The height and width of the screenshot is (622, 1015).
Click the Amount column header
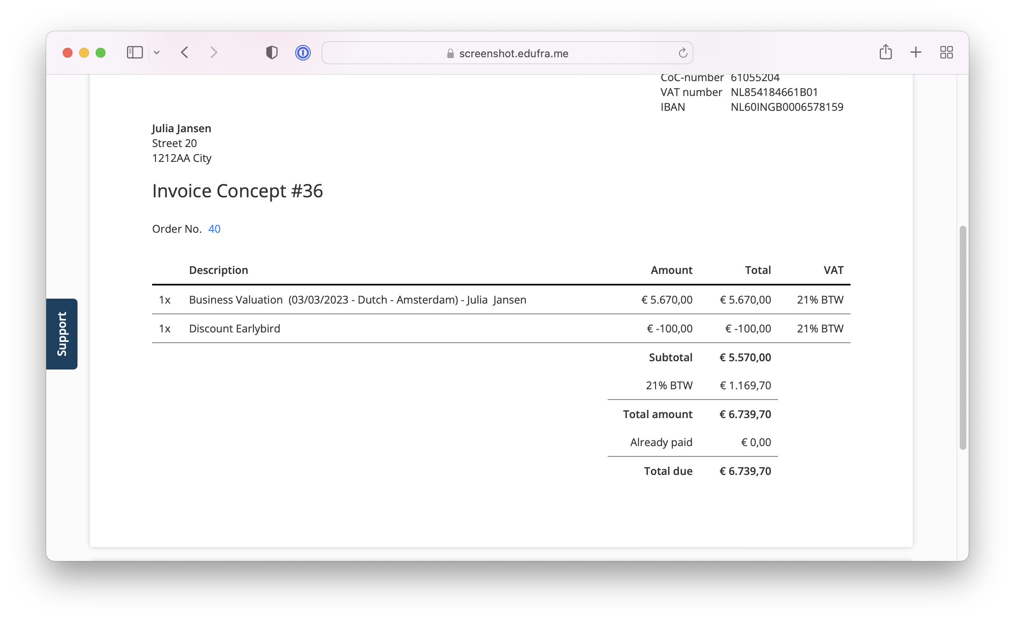(672, 270)
